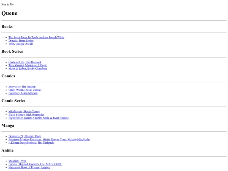This screenshot has height=171, width=228.
Task: Click the Key to Me header text
Action: [8, 4]
